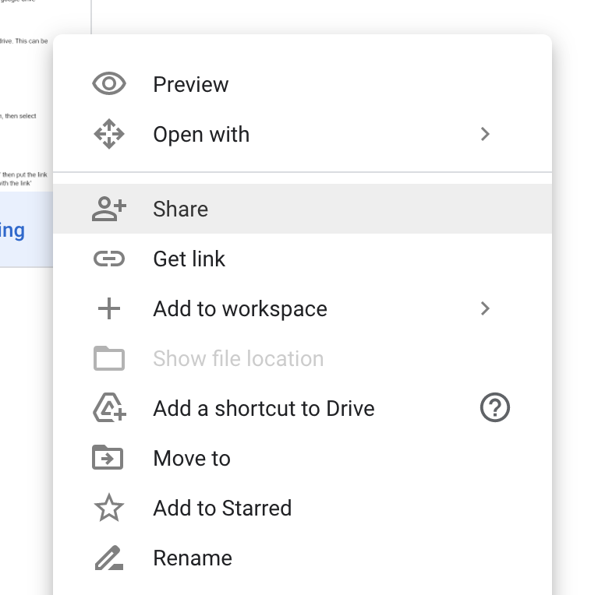591x595 pixels.
Task: Click the folder-arrow Move to icon
Action: click(x=108, y=457)
